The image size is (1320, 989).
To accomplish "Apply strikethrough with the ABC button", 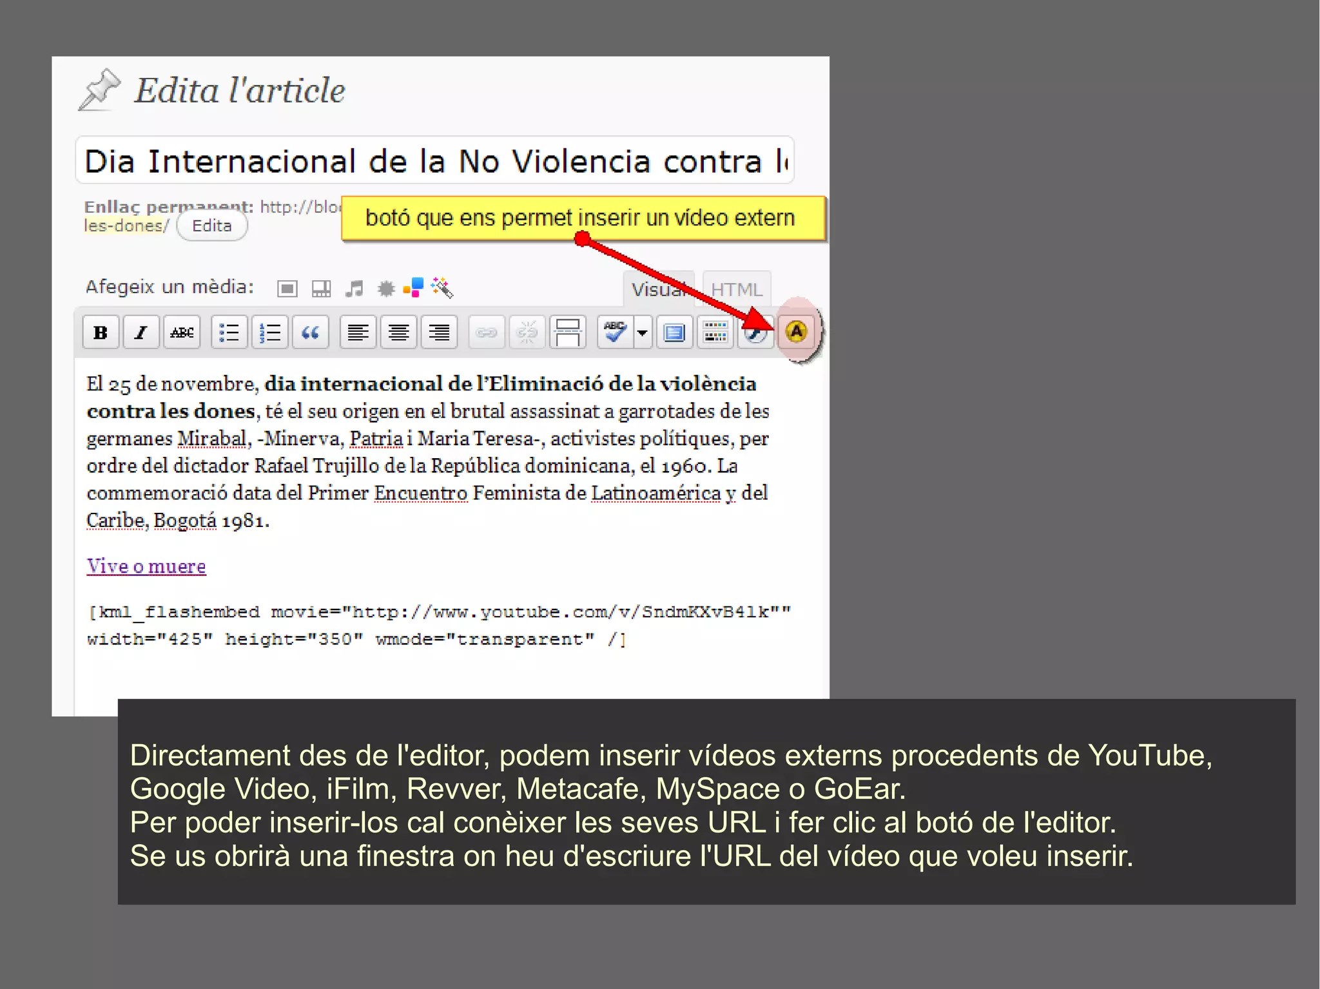I will (182, 332).
